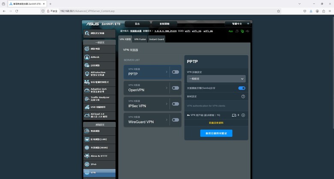The image size is (334, 179).
Task: Open Guest Network sidebar icon
Action: [87, 65]
